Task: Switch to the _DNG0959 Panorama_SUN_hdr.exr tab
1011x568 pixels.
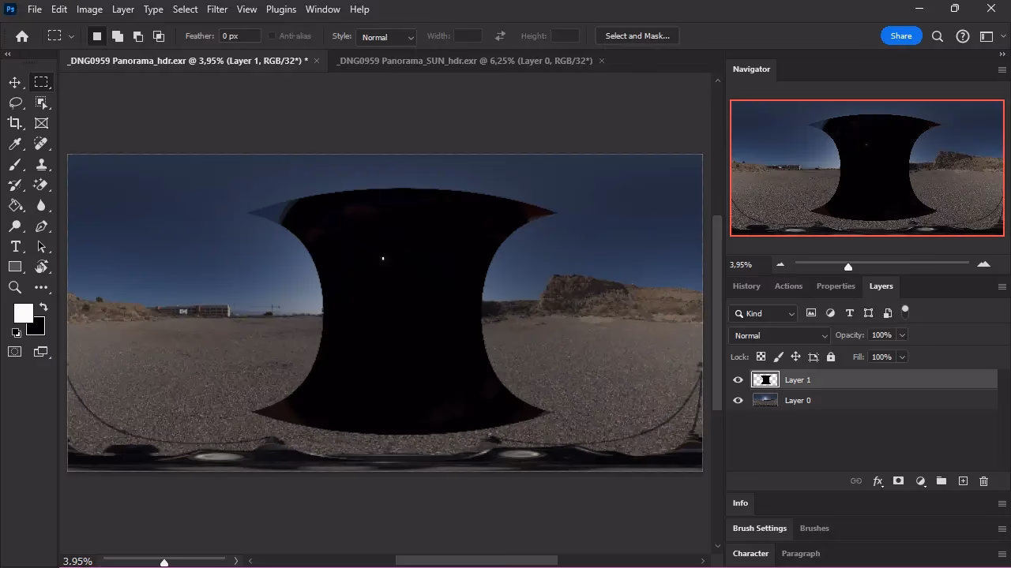Action: tap(466, 60)
